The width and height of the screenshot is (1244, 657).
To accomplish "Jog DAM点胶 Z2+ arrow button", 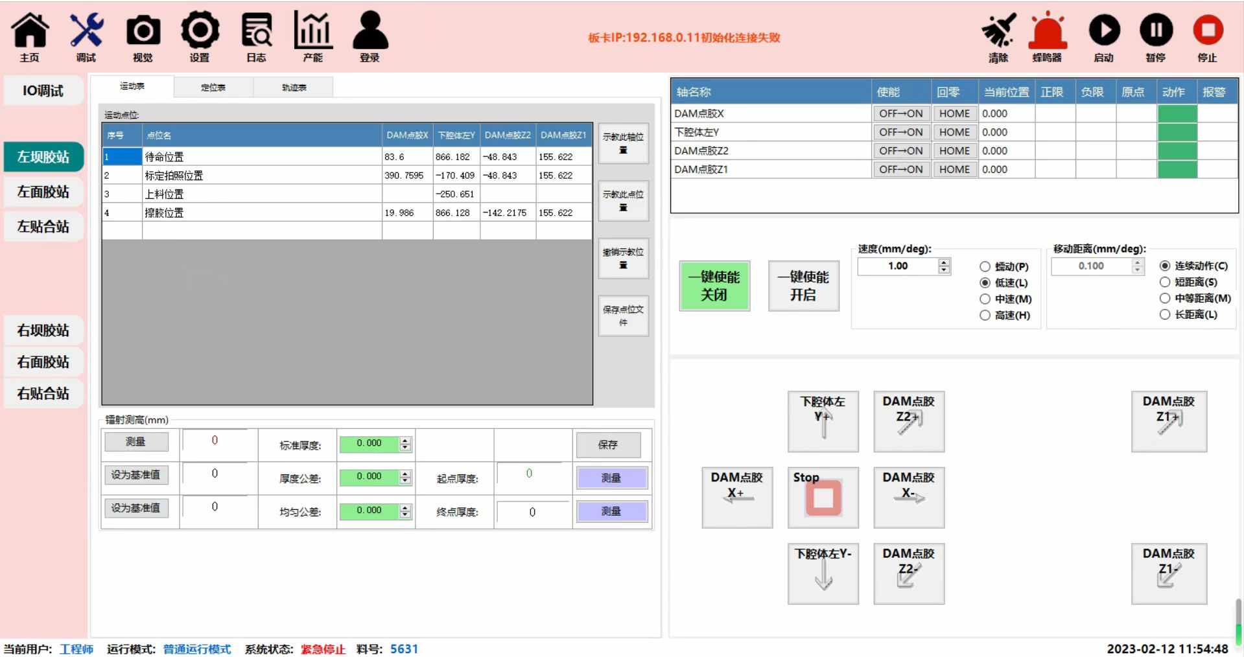I will click(909, 421).
